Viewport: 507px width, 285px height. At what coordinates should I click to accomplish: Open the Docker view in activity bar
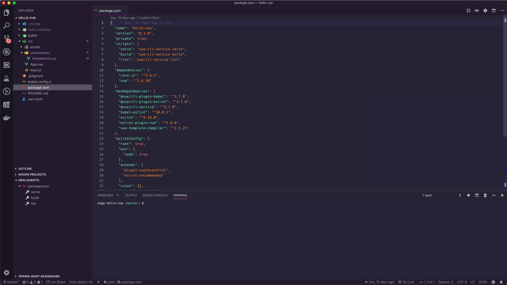point(7,118)
